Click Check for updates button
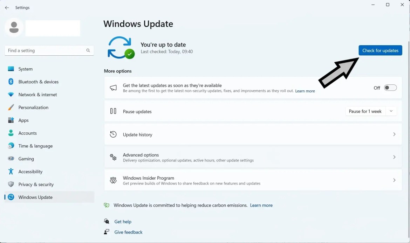The width and height of the screenshot is (410, 243). [380, 50]
